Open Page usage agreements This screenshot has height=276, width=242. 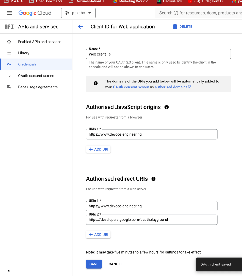[36, 87]
